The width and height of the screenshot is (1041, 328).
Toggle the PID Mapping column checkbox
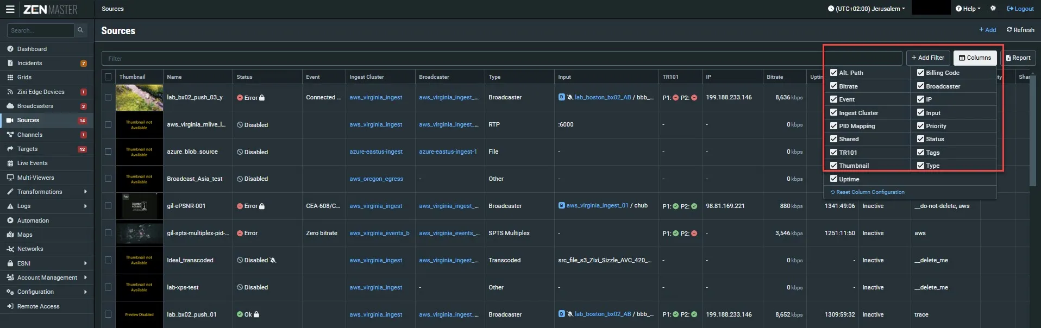click(x=833, y=125)
